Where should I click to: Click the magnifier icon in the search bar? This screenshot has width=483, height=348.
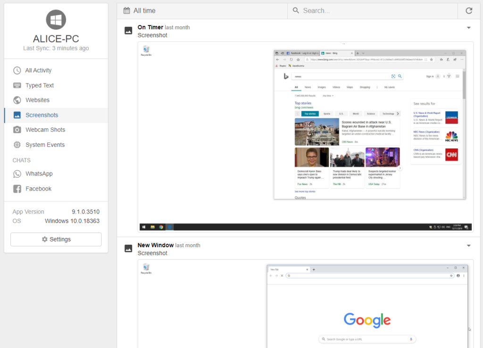click(x=295, y=10)
